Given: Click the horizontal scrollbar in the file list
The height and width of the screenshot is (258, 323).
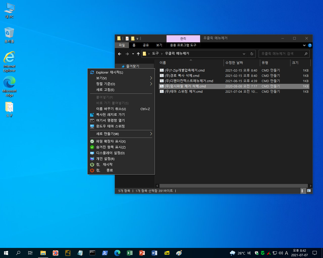Looking at the screenshot, I should coord(233,186).
